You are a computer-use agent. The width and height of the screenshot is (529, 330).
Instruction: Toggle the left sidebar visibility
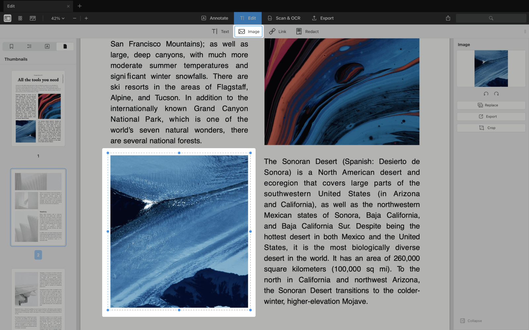pyautogui.click(x=7, y=18)
